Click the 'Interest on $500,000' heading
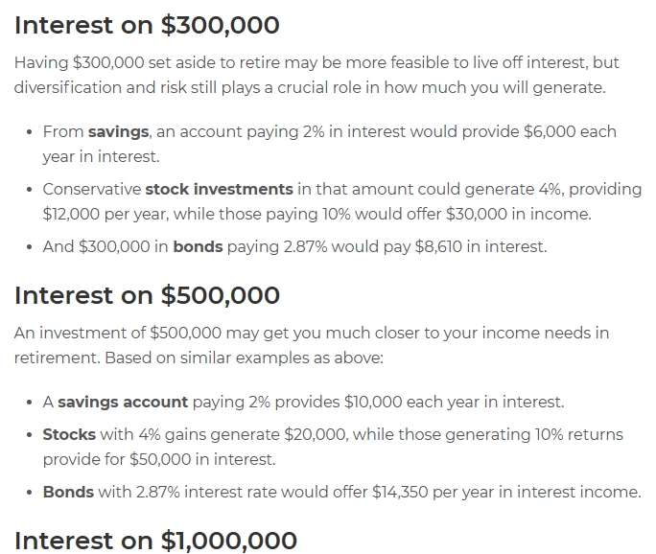This screenshot has width=656, height=554. 147,295
